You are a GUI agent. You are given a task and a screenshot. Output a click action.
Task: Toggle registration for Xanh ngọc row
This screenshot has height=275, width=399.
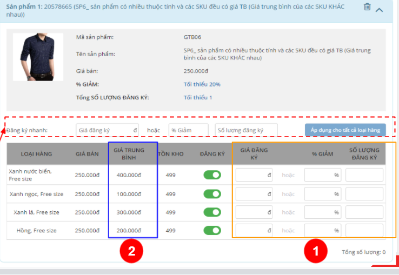(x=212, y=194)
